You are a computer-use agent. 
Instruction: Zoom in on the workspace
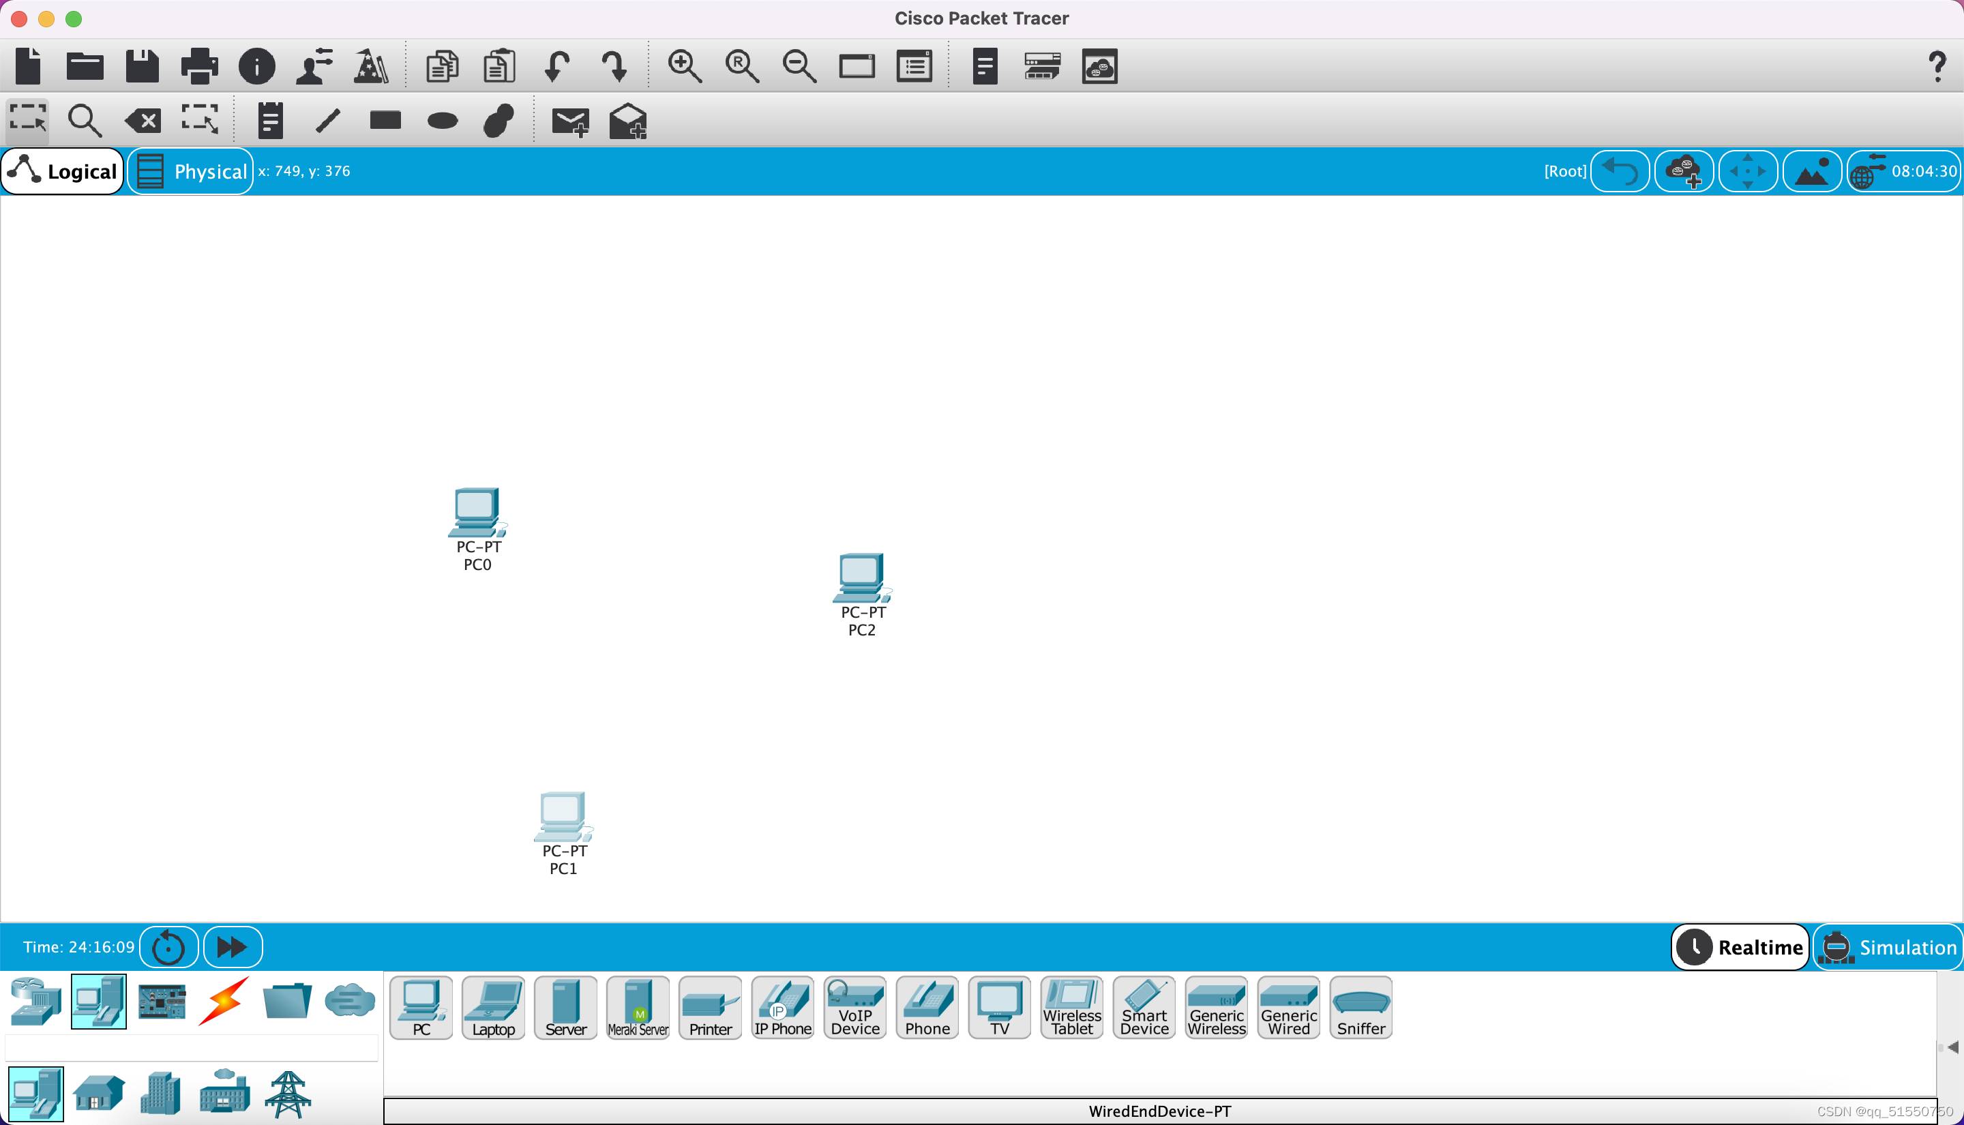[x=685, y=65]
